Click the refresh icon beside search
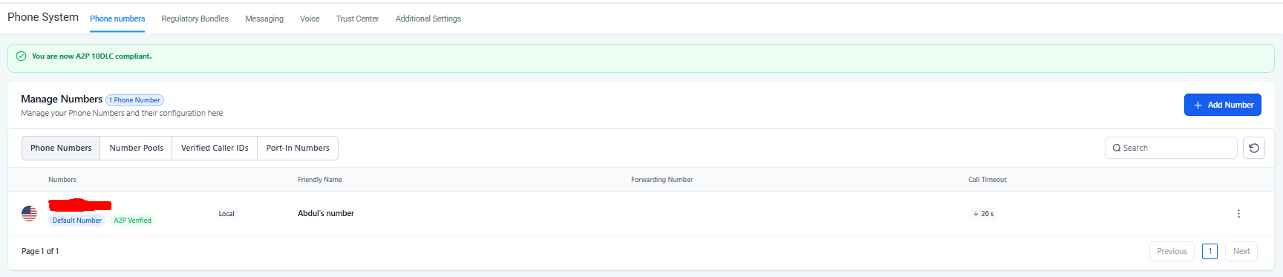The height and width of the screenshot is (277, 1283). [1254, 148]
